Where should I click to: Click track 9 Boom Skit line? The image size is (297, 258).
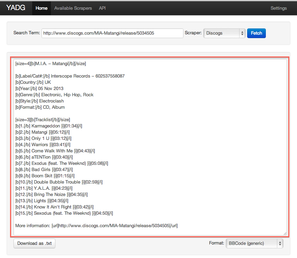45,176
